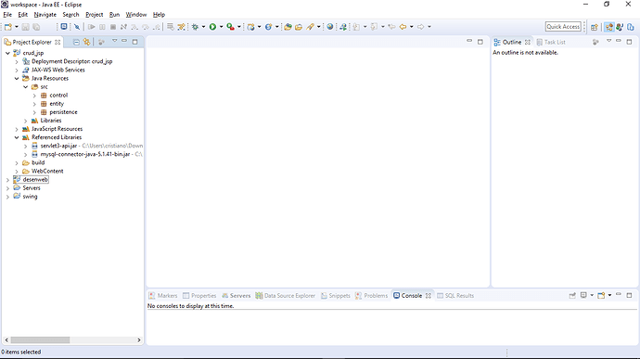This screenshot has width=640, height=359.
Task: Click the Open Perspective icon
Action: pos(595,27)
